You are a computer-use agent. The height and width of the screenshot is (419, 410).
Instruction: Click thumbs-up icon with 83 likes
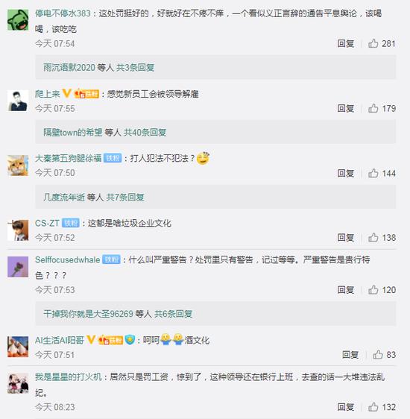(x=378, y=355)
